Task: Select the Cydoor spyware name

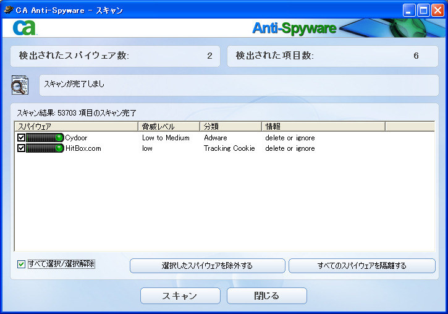Action: 76,138
